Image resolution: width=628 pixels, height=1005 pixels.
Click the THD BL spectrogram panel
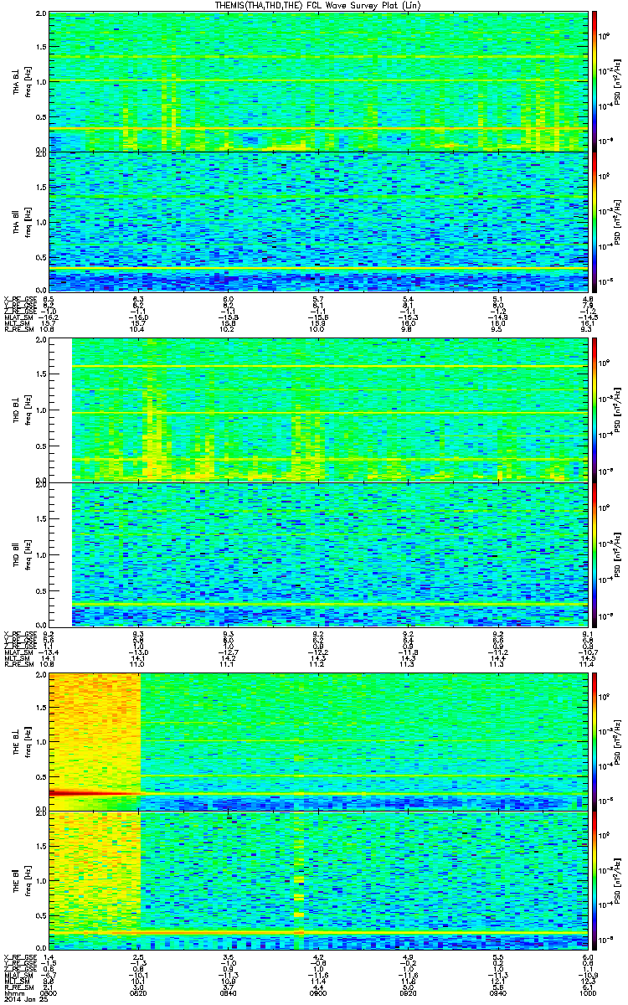click(327, 410)
